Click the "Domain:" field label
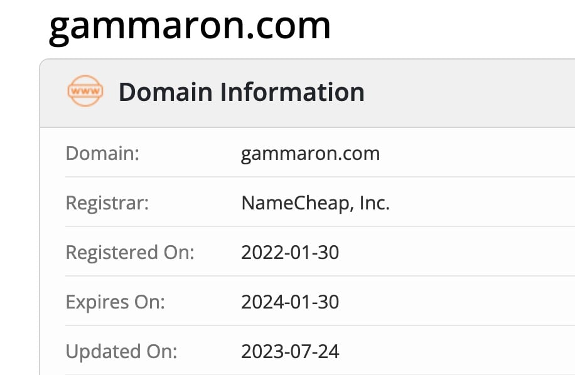 tap(102, 153)
